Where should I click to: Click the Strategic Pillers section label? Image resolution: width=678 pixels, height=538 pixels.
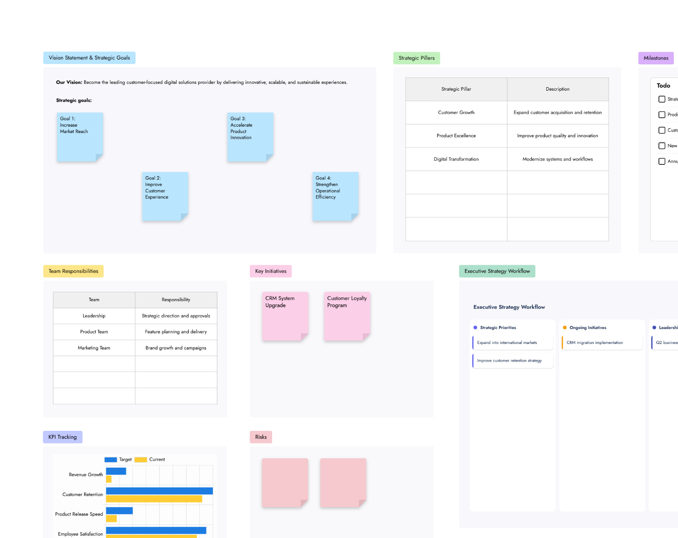(417, 58)
